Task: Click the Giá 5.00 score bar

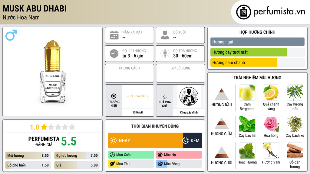Action: point(77,165)
